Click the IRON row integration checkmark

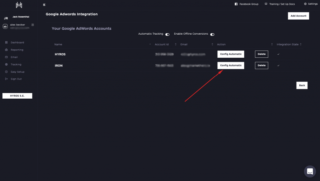[278, 66]
